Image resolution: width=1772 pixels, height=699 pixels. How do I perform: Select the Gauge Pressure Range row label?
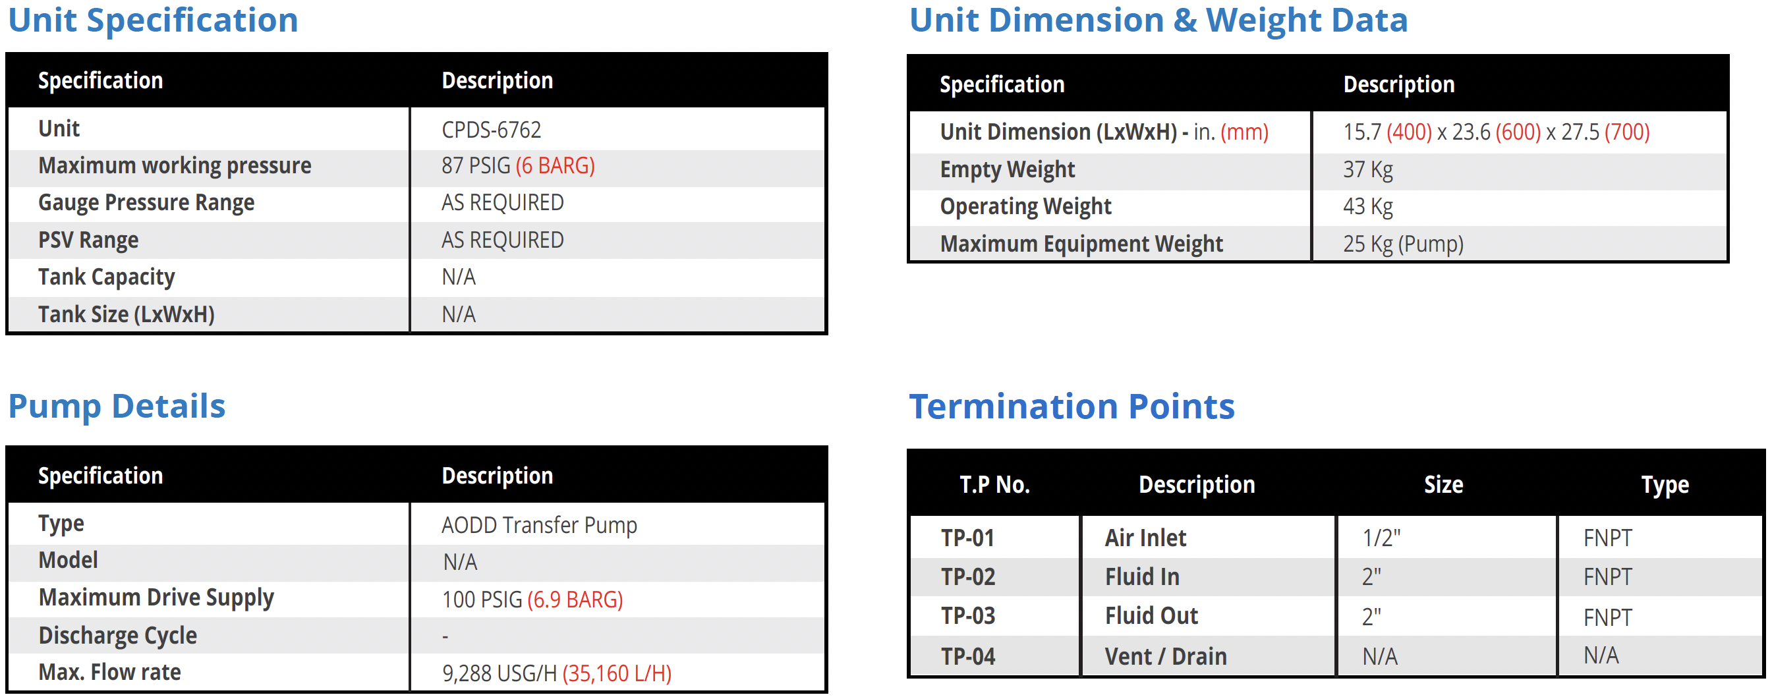pos(146,203)
